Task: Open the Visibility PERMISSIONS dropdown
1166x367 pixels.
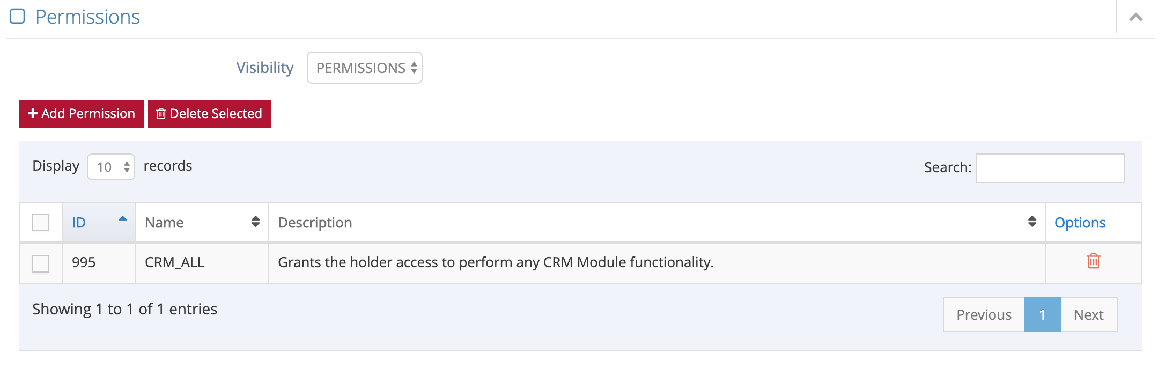Action: (x=364, y=68)
